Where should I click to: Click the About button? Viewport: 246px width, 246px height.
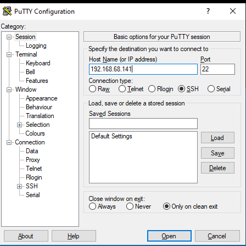[x=26, y=236]
